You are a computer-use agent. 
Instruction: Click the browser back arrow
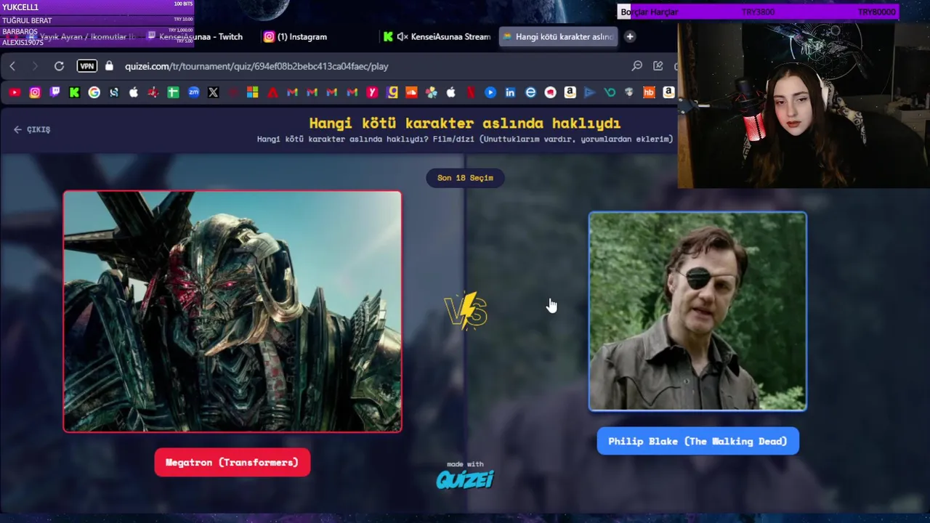(12, 66)
